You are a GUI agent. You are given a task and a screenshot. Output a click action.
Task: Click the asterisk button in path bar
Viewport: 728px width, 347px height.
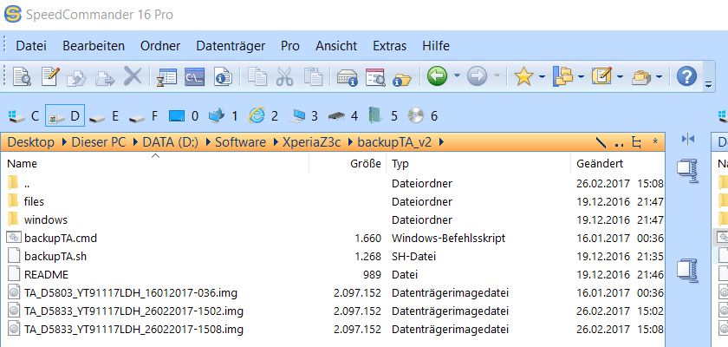(x=655, y=141)
